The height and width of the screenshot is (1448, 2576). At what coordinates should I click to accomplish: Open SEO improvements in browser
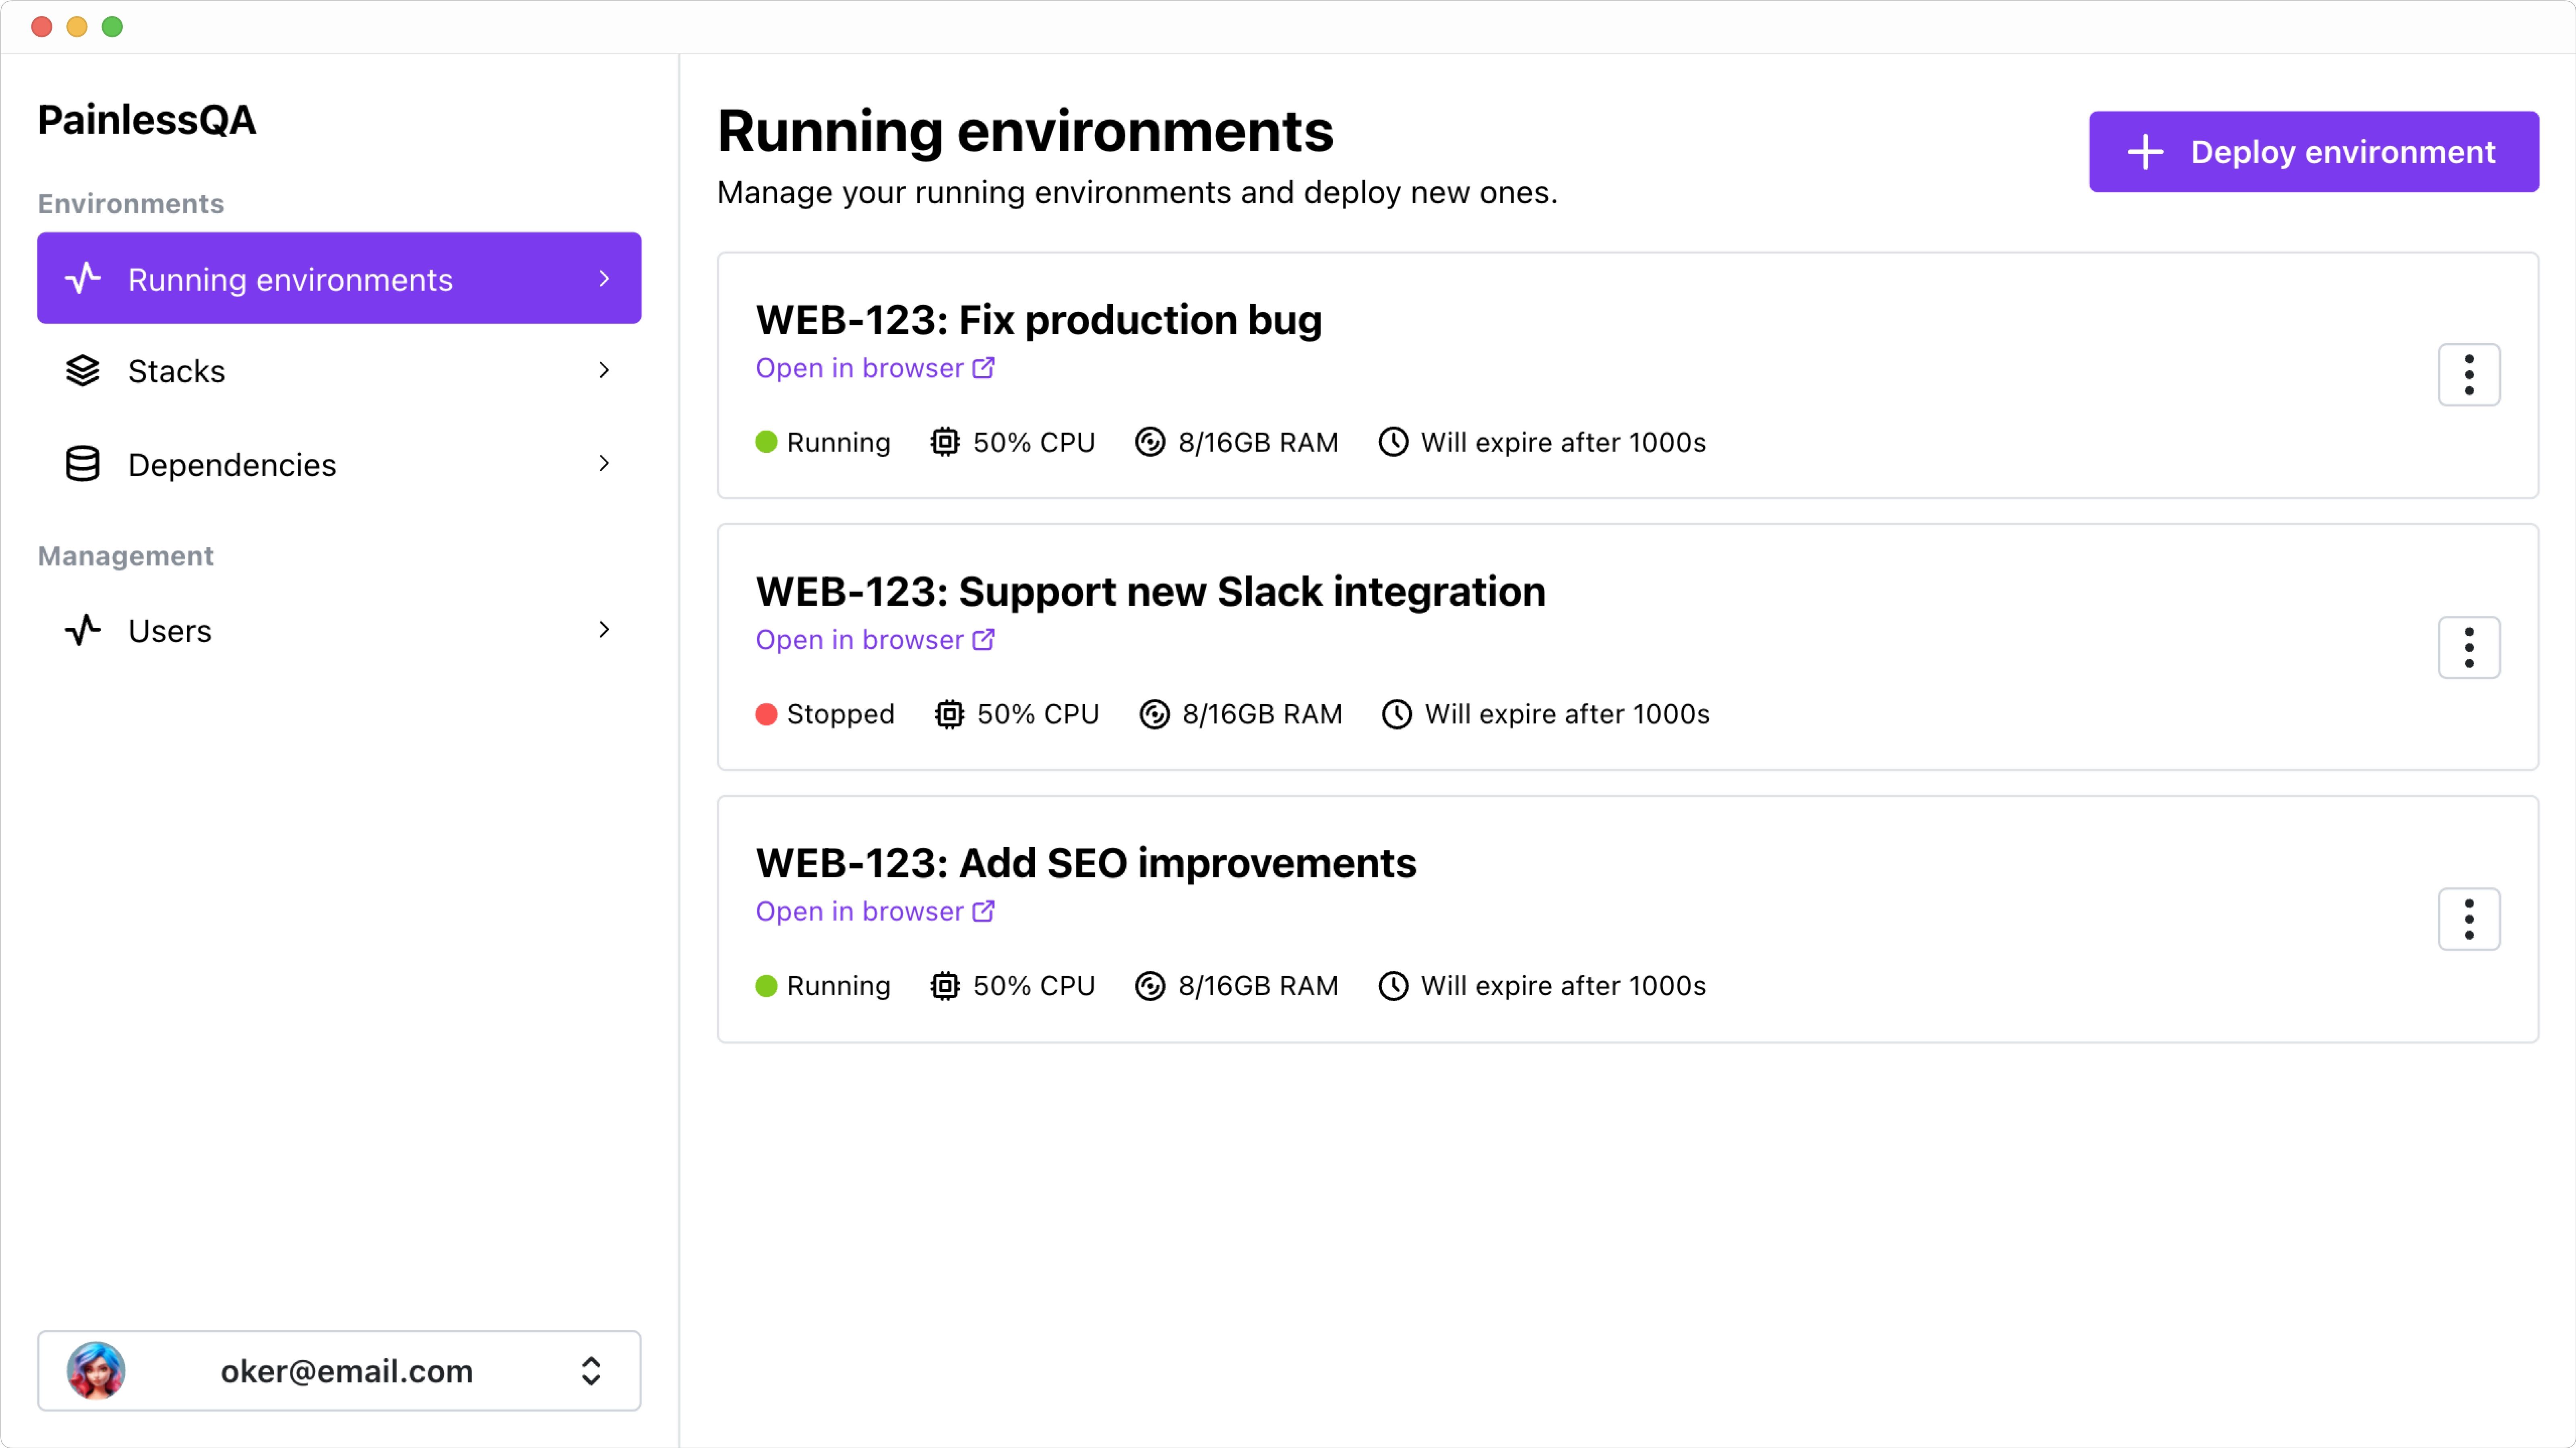(875, 912)
